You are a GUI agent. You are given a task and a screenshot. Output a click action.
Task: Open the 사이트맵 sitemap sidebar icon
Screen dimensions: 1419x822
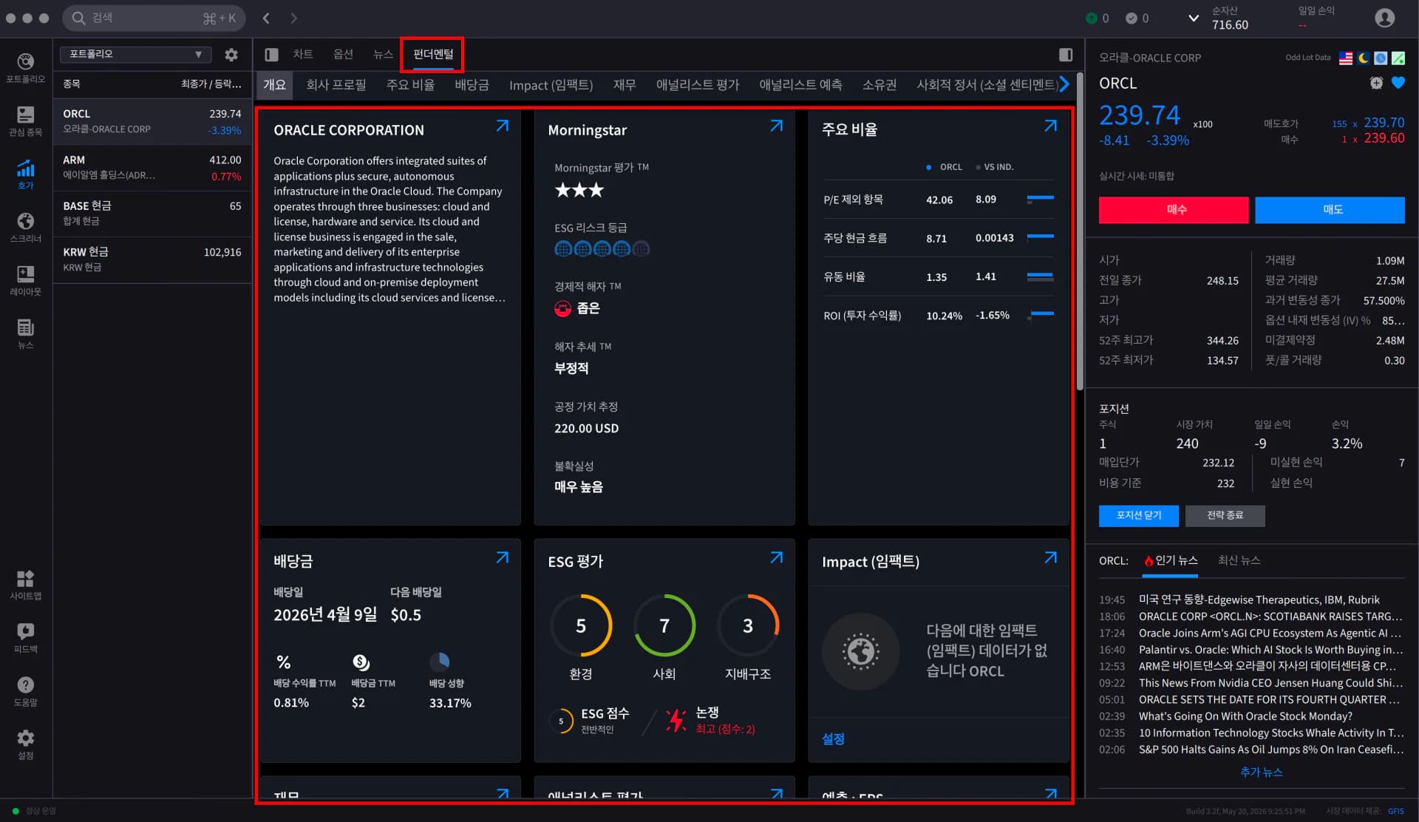pos(26,584)
